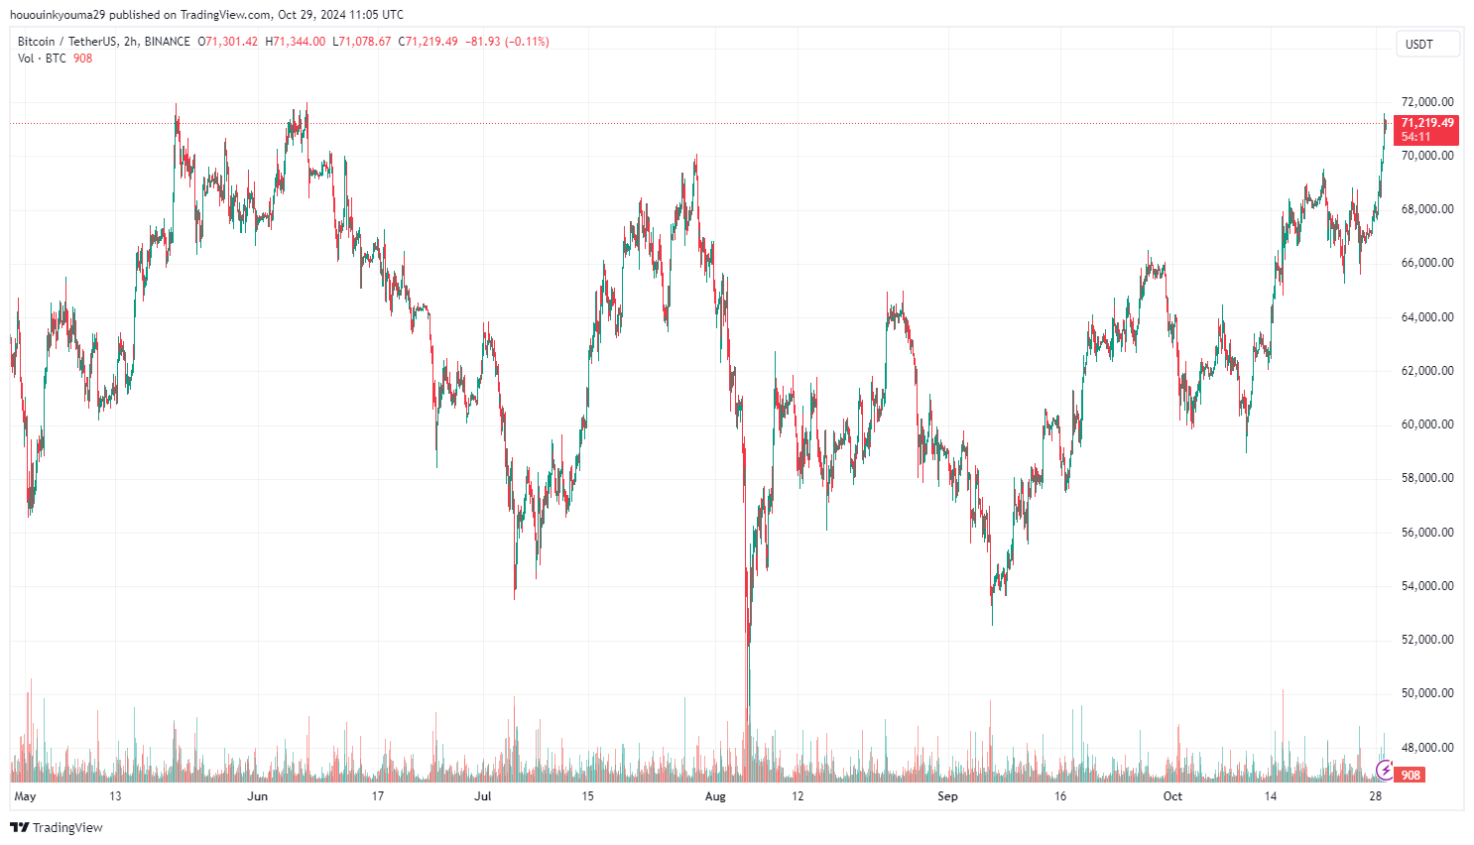Click the Vol · BTC indicator label

pyautogui.click(x=42, y=59)
